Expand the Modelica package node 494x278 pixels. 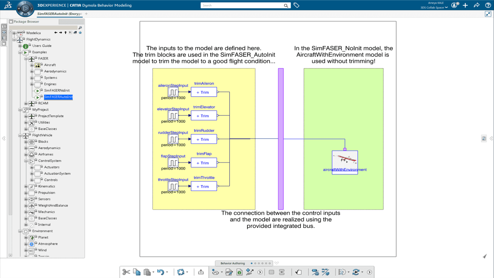14,33
